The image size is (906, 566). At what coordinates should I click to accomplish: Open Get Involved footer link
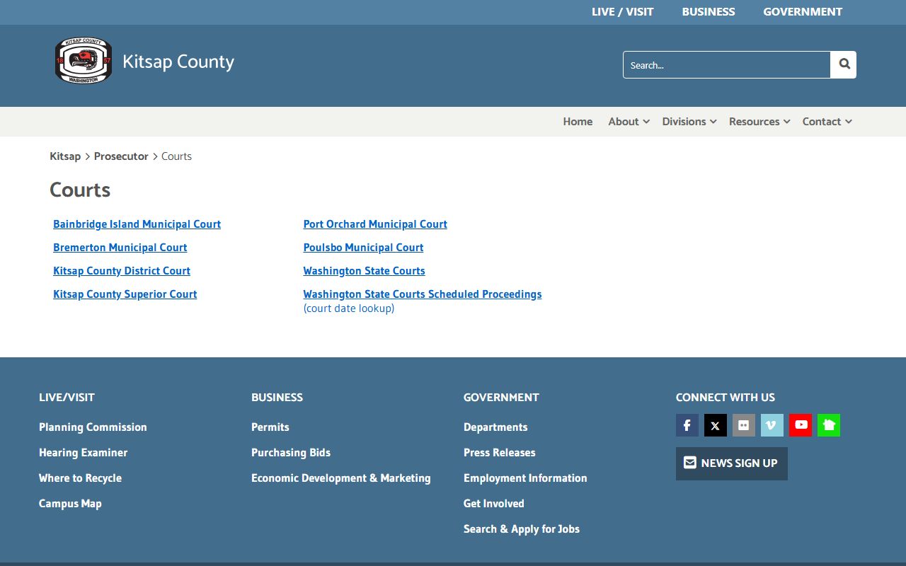493,504
